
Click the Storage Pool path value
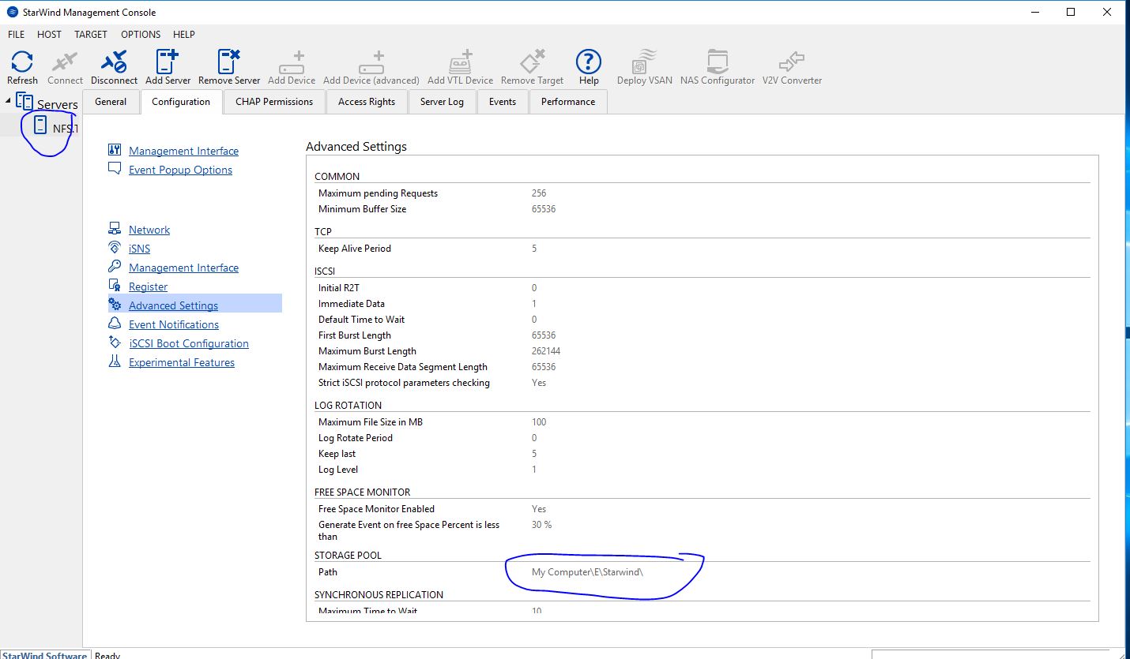587,572
